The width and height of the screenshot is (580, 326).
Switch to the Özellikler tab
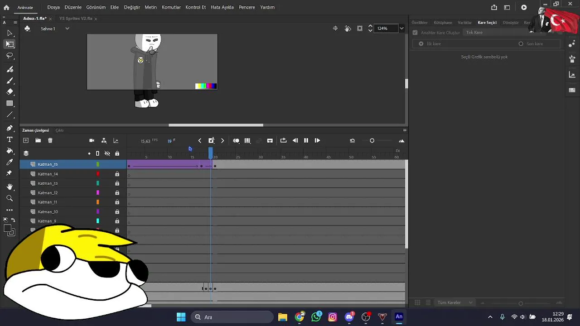pos(420,23)
